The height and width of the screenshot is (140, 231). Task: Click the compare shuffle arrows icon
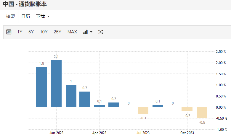(101, 32)
